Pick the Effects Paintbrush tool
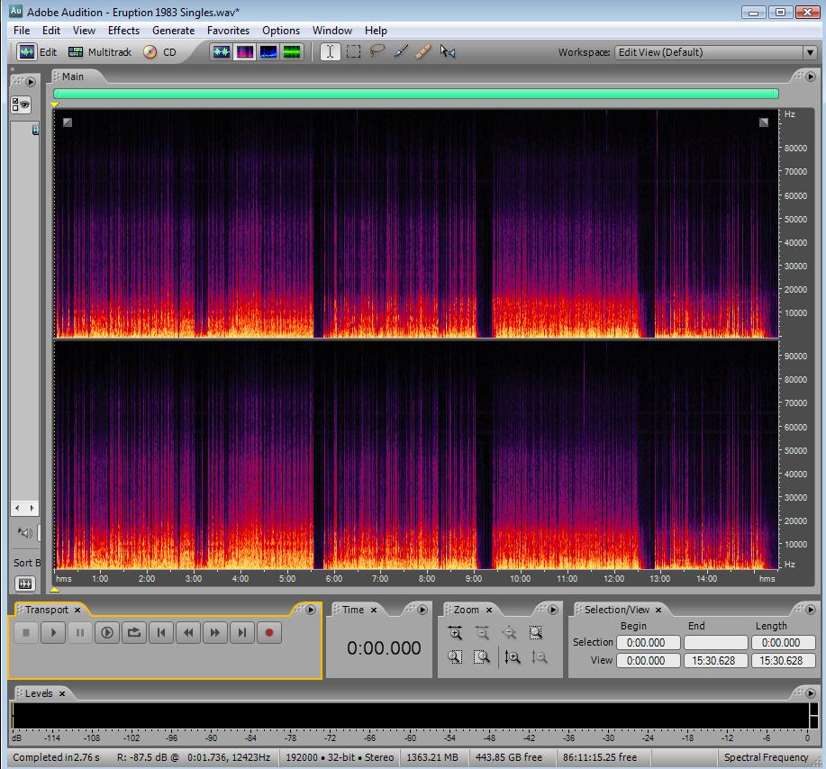826x769 pixels. [x=401, y=52]
